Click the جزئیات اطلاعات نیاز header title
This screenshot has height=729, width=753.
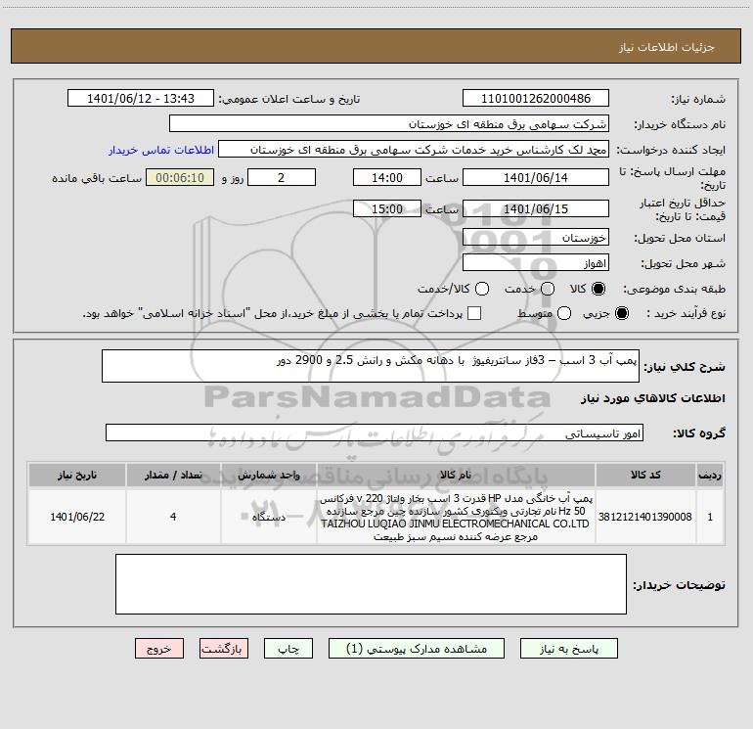(x=667, y=47)
